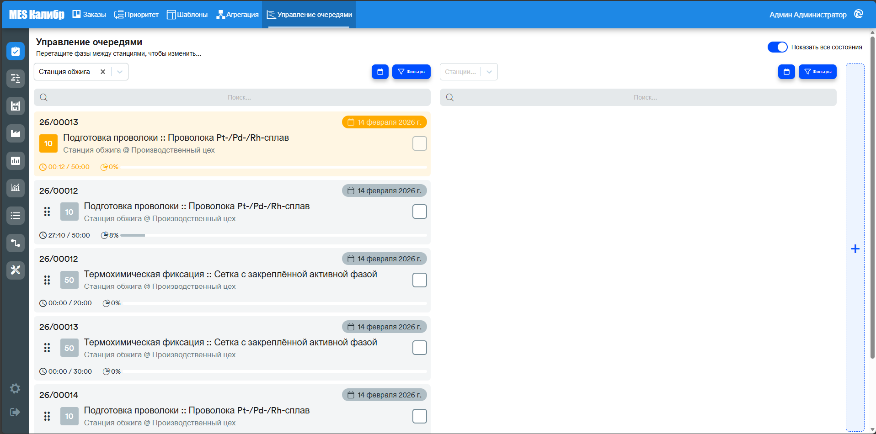
Task: Click the orange priority 10 badge of 26/00013
Action: point(48,143)
